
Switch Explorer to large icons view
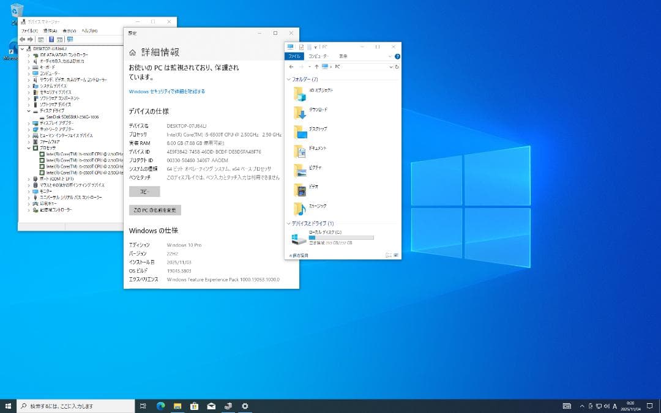[396, 255]
